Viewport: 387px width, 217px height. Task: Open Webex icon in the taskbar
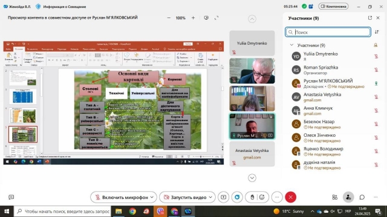(x=188, y=212)
